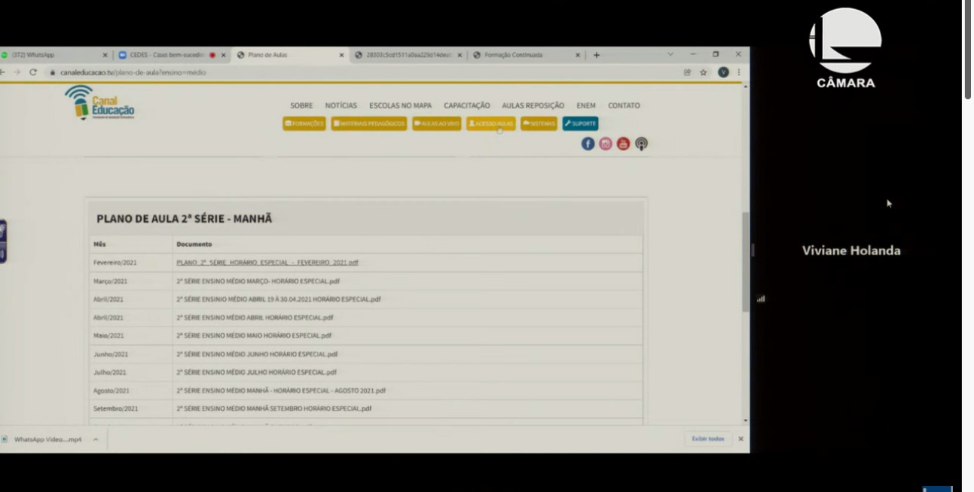Open a new browser tab
974x492 pixels.
tap(597, 55)
